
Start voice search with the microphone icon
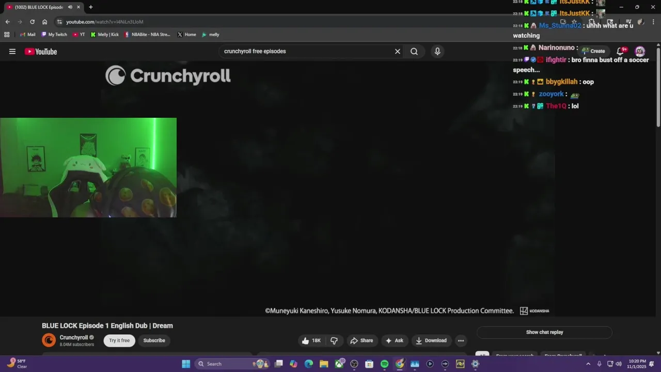437,51
